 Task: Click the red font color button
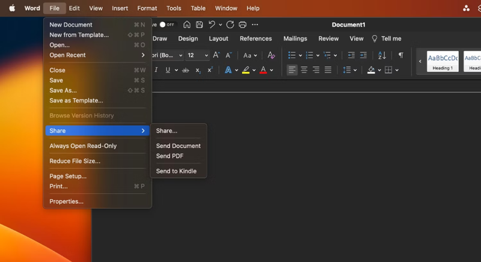(263, 70)
